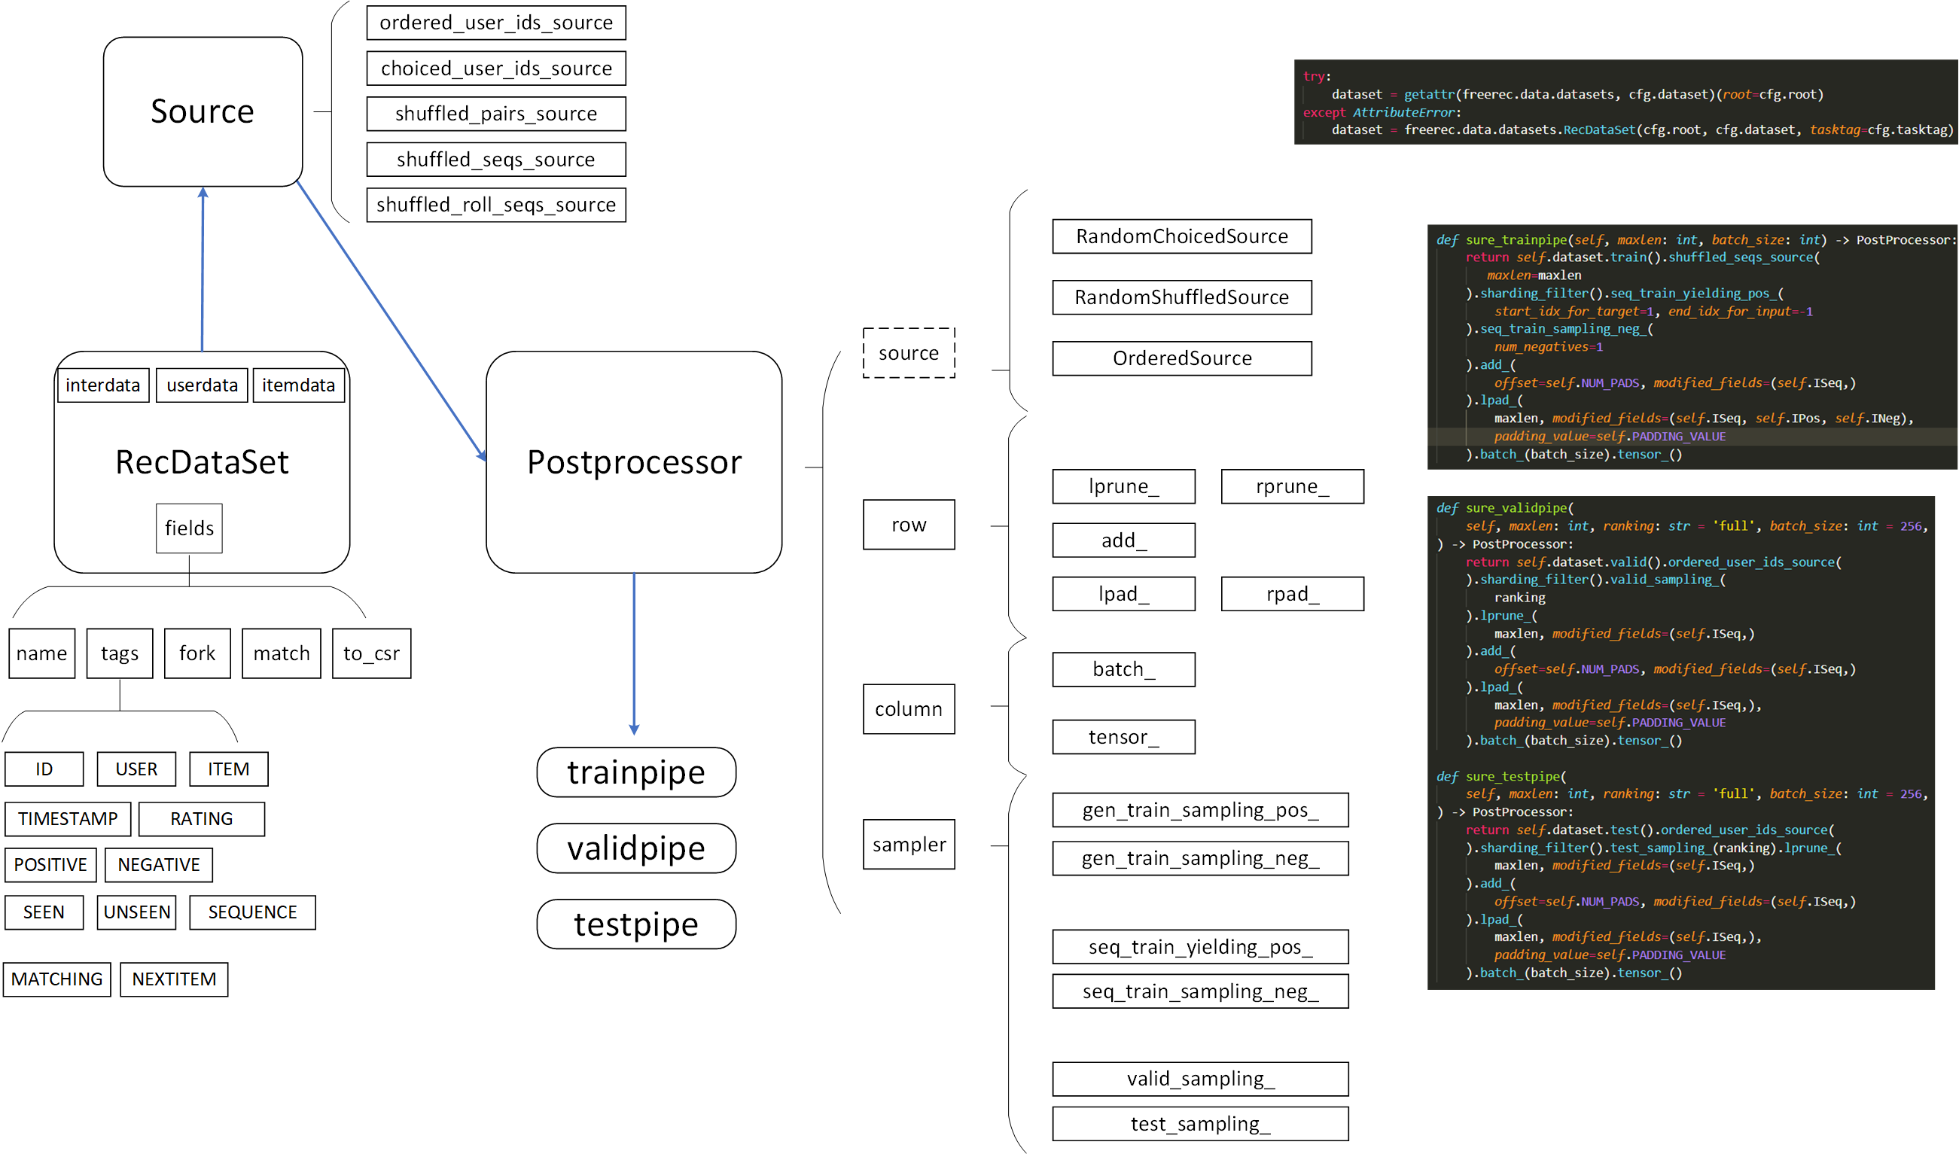This screenshot has height=1154, width=1959.
Task: Select the interdata box
Action: (x=102, y=385)
